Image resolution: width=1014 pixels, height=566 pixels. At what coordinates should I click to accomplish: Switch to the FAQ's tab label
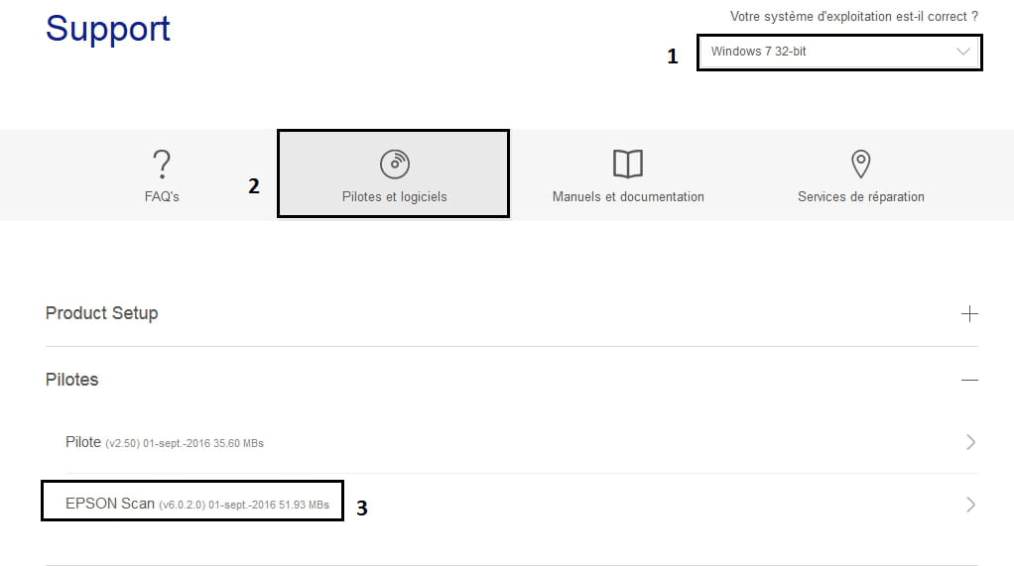162,196
